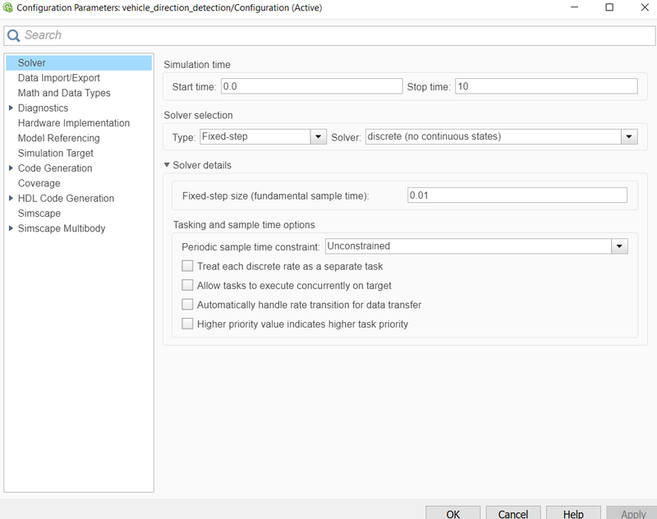This screenshot has height=519, width=657.
Task: Enable Allow tasks to execute concurrently
Action: pyautogui.click(x=187, y=285)
